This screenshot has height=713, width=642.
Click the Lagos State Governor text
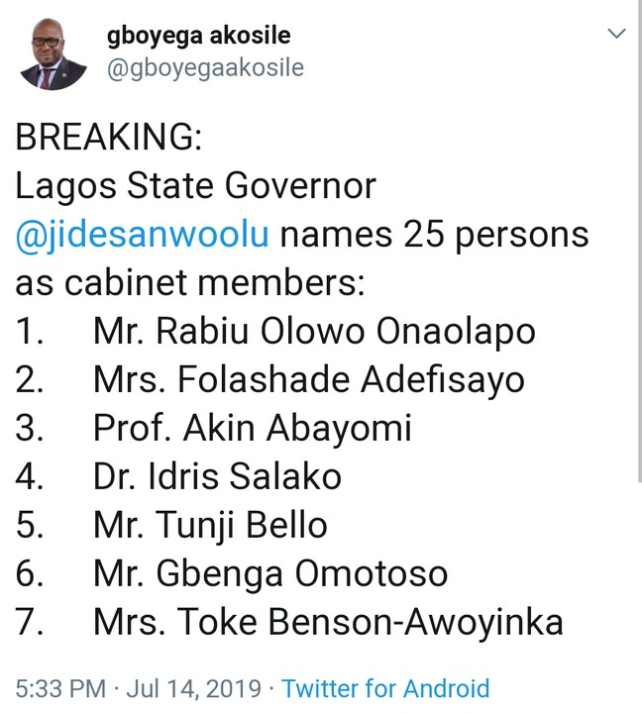pos(196,187)
